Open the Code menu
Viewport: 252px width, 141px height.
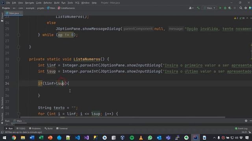pos(39,3)
